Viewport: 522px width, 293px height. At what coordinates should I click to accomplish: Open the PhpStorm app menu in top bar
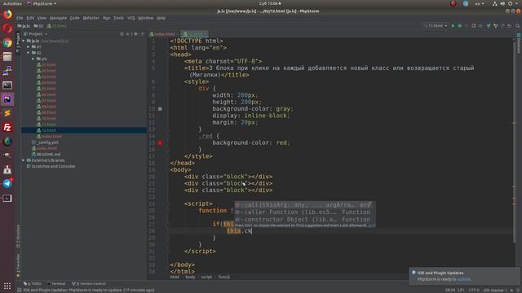click(x=42, y=3)
